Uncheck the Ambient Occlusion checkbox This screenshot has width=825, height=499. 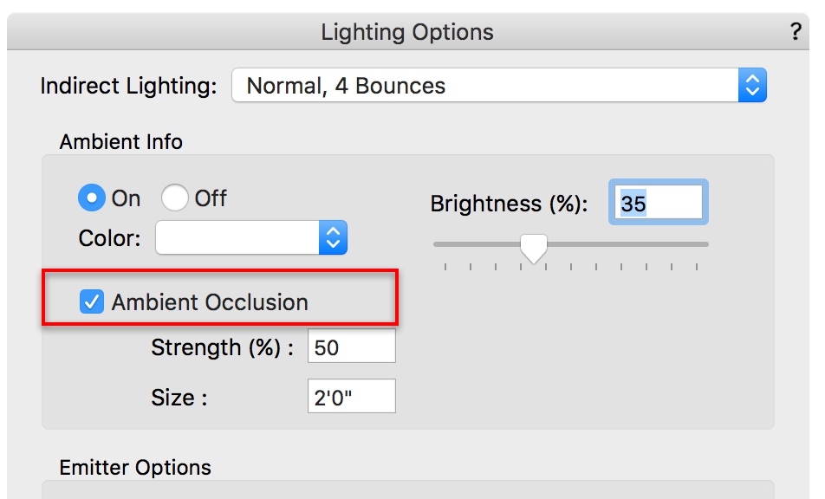[91, 302]
